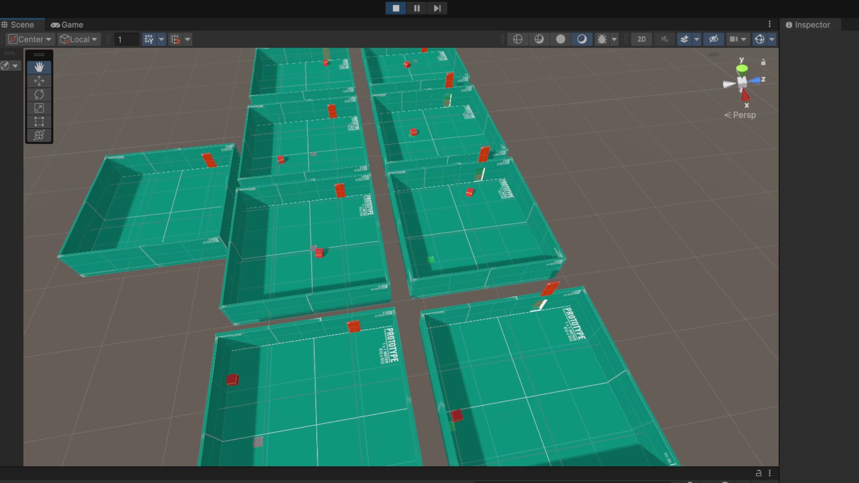Toggle the 2D view mode
Screen dimensions: 859x483
641,39
